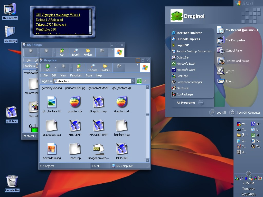Click Search in the My Things toolbar
This screenshot has width=263, height=197.
point(76,52)
